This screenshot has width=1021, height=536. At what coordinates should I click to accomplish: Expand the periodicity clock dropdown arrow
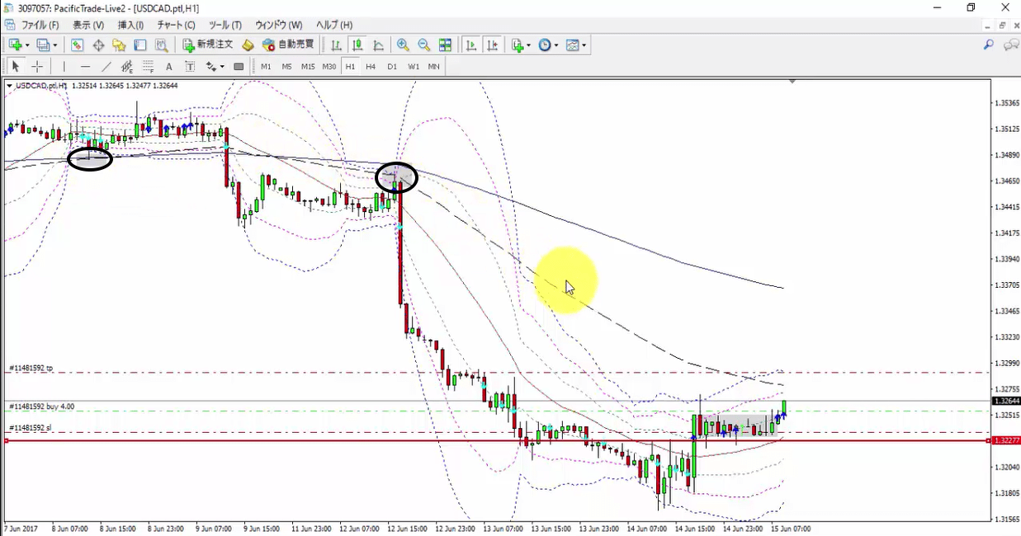[556, 45]
